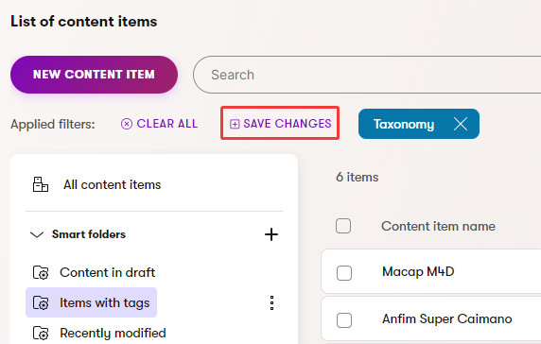This screenshot has height=344, width=541.
Task: Toggle the select-all checkbox in header
Action: point(343,226)
